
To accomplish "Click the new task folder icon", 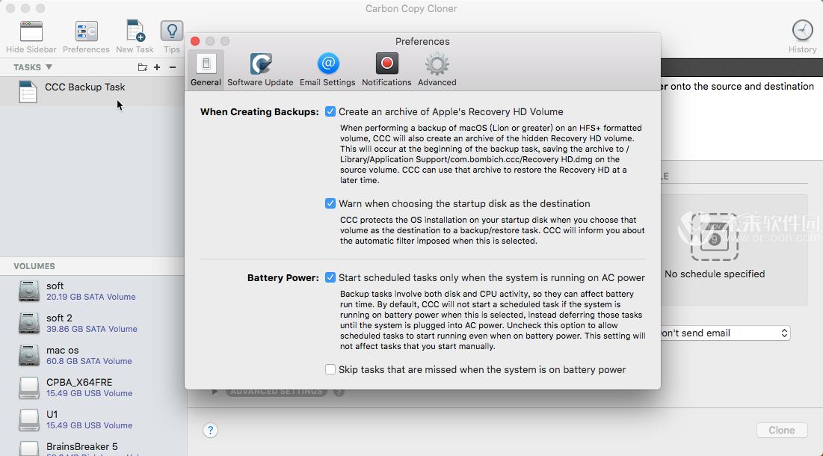I will [x=142, y=67].
